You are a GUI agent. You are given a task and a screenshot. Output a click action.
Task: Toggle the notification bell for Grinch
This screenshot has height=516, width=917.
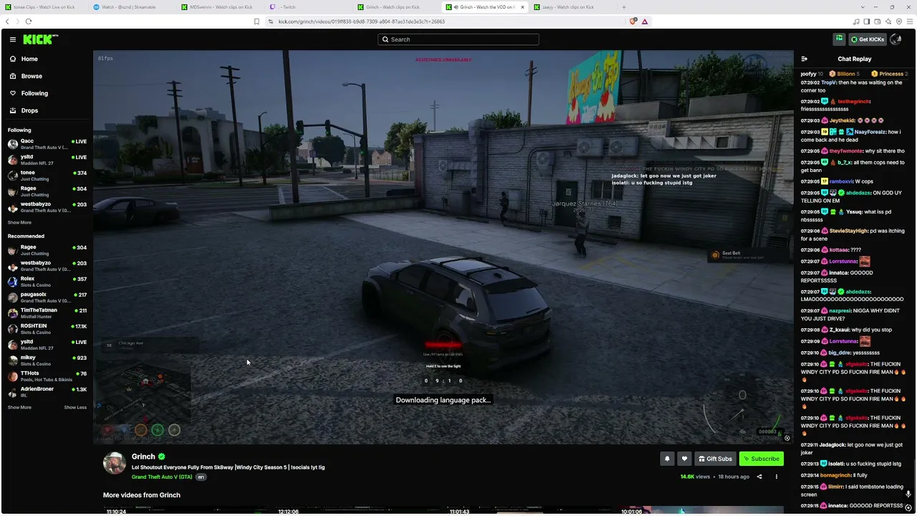[667, 459]
